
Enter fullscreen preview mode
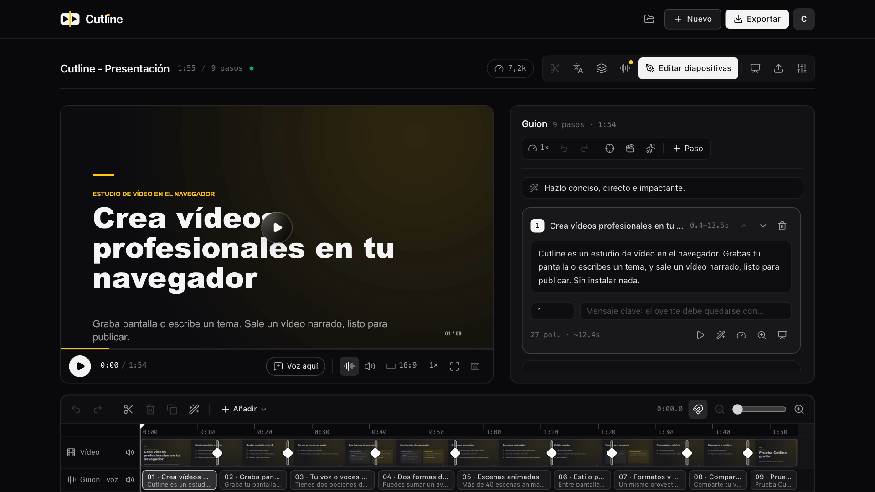[x=454, y=366]
